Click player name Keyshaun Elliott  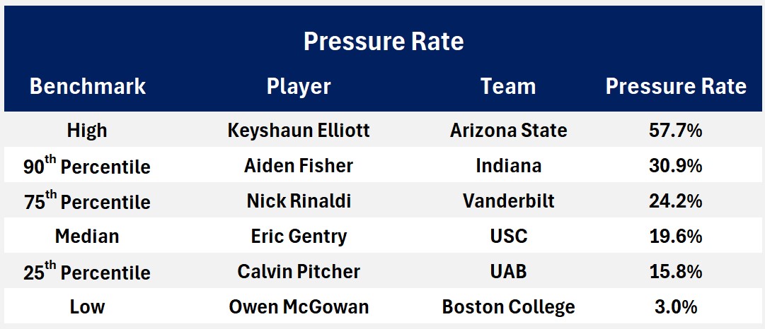pyautogui.click(x=299, y=131)
